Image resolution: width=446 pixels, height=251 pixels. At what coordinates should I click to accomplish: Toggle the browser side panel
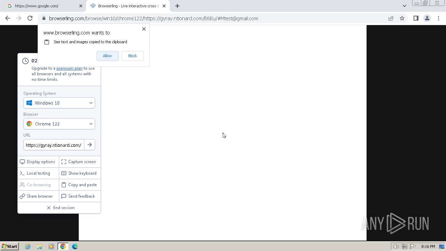(416, 18)
